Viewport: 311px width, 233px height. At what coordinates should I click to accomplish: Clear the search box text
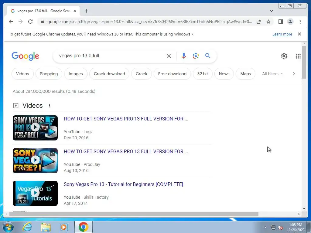(x=169, y=56)
